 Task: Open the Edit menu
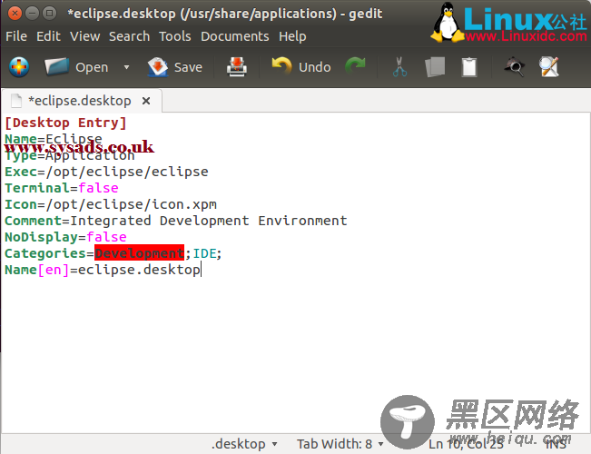click(x=48, y=36)
